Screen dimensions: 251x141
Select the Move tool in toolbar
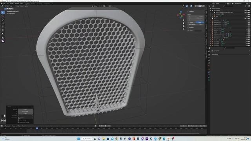click(x=3, y=20)
